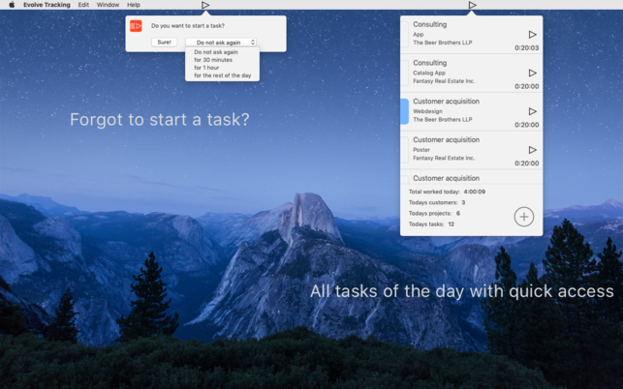Choose 'Do not ask again' from the list
The image size is (623, 389).
click(216, 52)
